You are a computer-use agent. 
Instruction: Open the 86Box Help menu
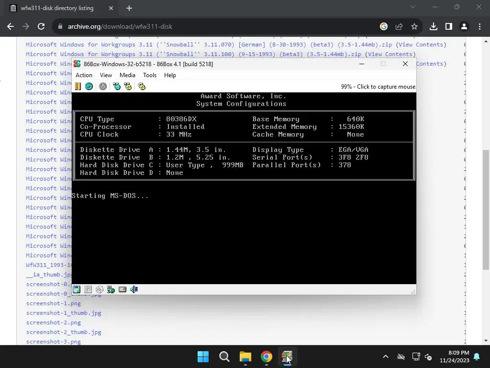tap(170, 75)
